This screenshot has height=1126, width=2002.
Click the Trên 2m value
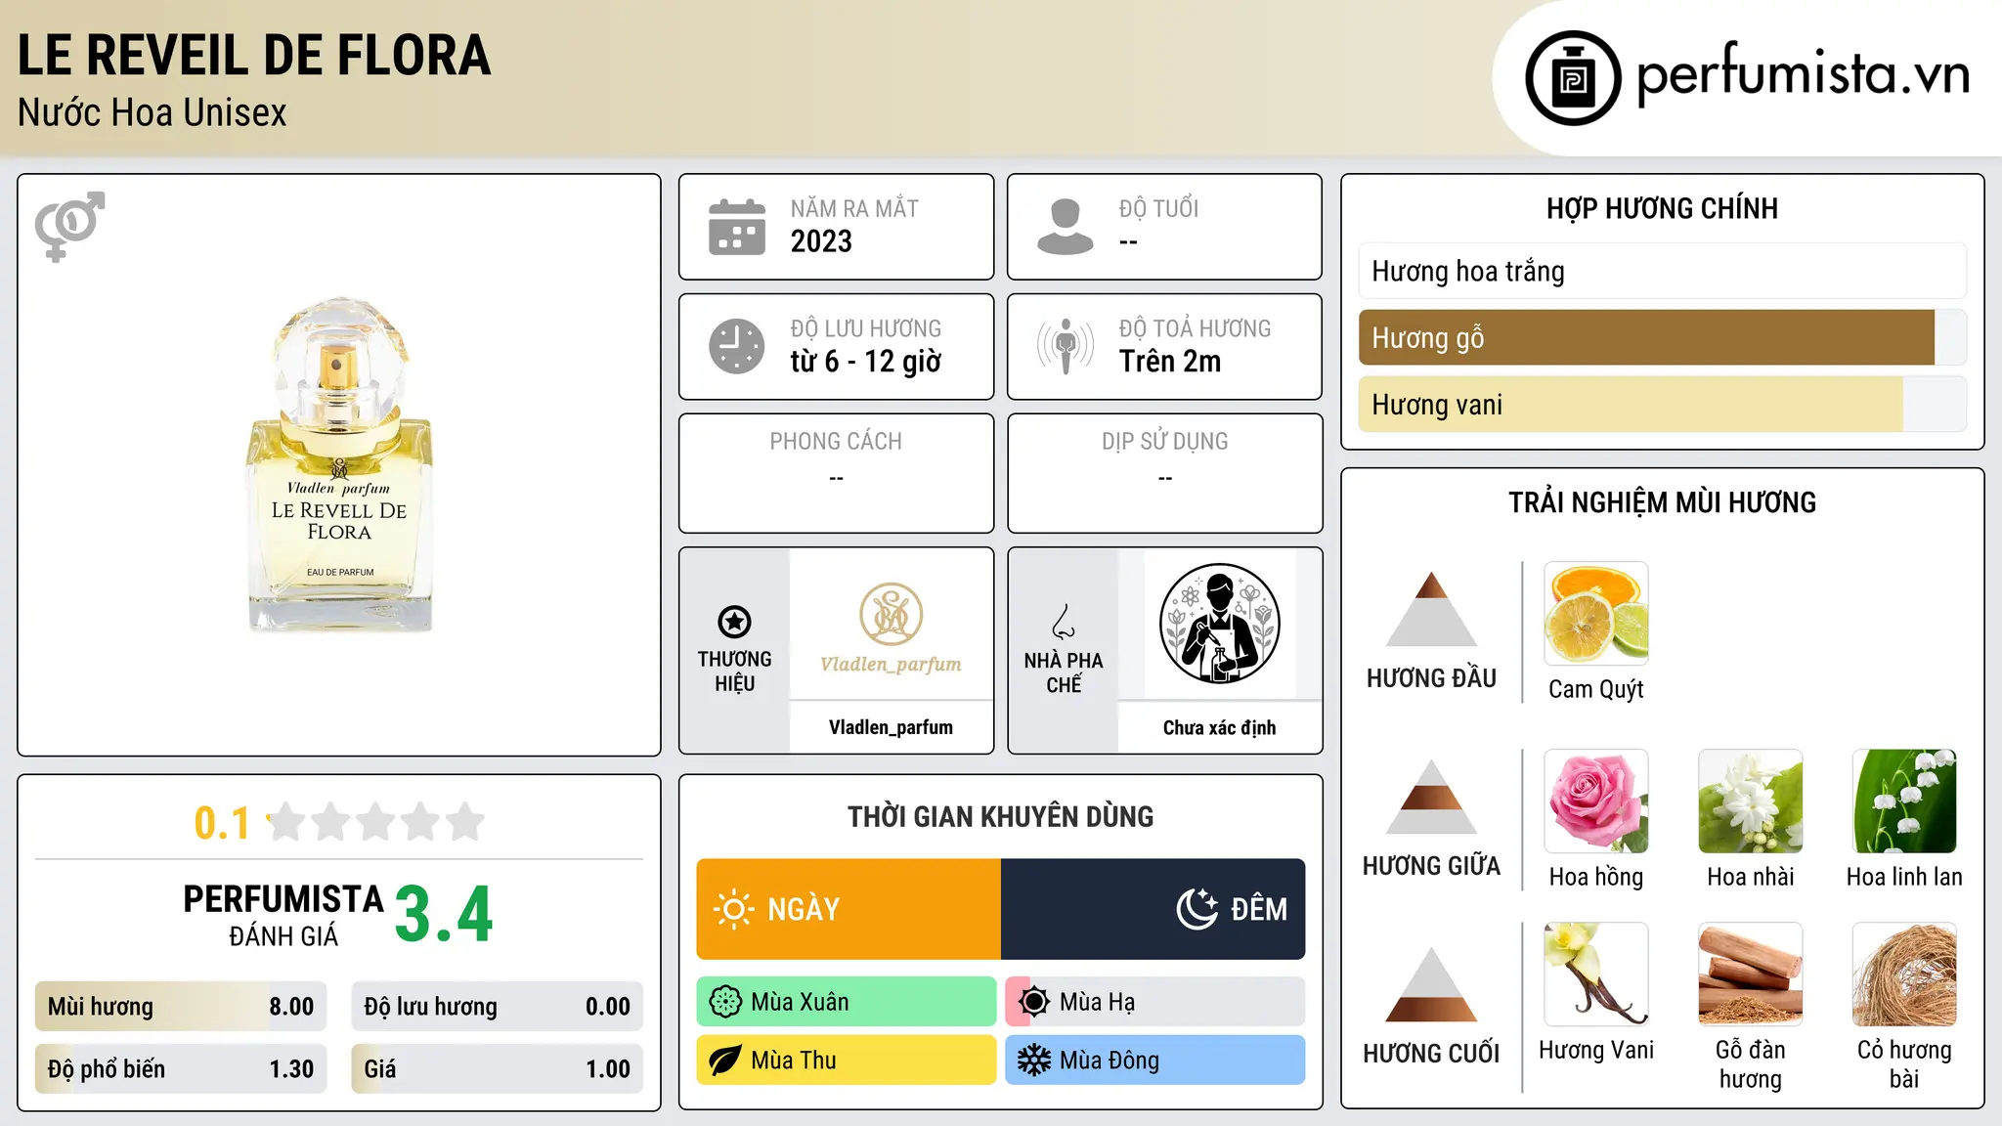point(1170,362)
